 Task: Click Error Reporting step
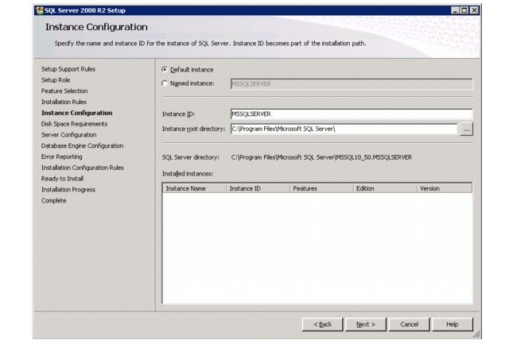point(62,157)
